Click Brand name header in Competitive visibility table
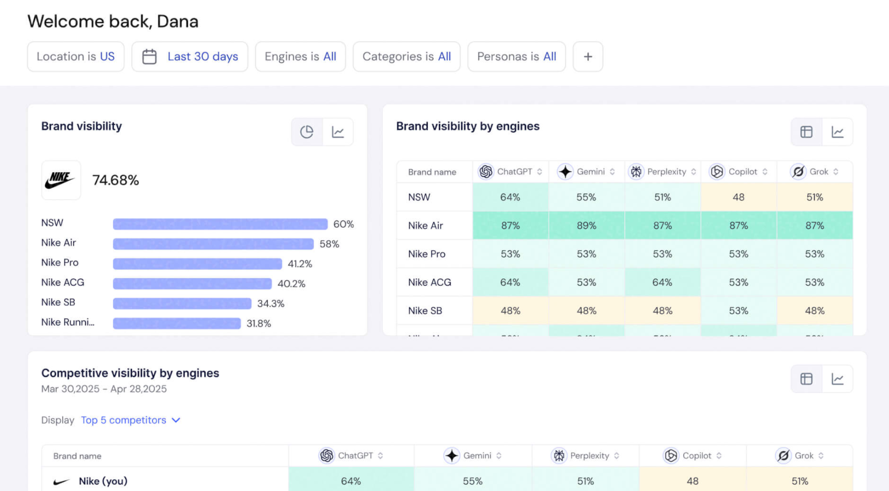Image resolution: width=889 pixels, height=491 pixels. (77, 456)
